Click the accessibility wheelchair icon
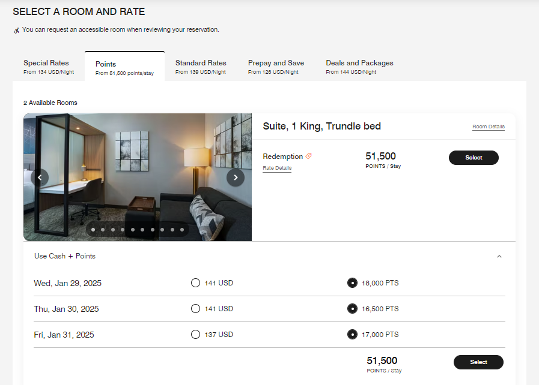 (x=16, y=30)
